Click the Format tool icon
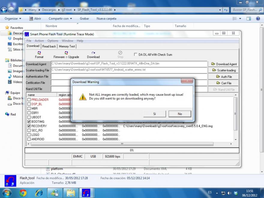This screenshot has height=198, width=264. coord(39,53)
